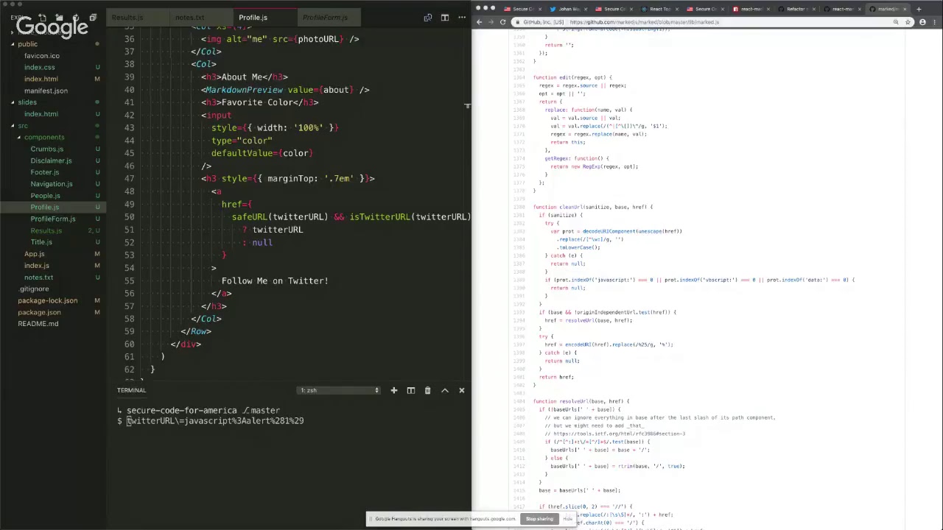Viewport: 943px width, 530px height.
Task: Open notes.txt in the file tree
Action: coord(38,278)
